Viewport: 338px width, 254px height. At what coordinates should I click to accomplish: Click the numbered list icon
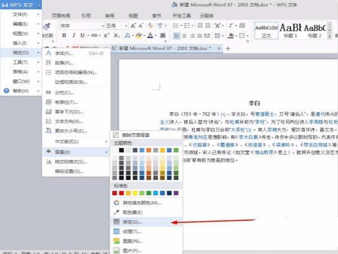[x=187, y=26]
